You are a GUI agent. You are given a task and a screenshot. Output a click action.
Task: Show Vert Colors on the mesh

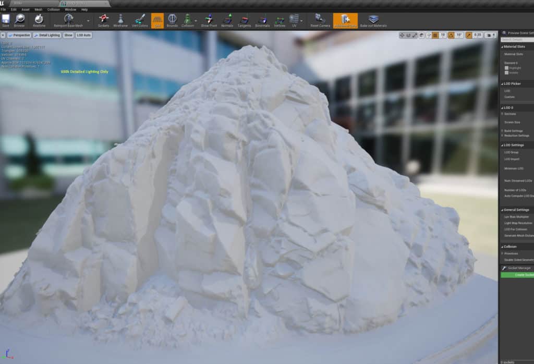pos(140,20)
